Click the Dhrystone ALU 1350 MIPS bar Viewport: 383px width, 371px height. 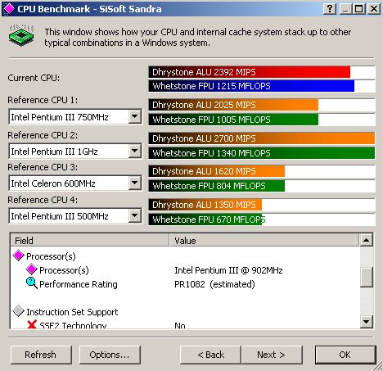205,205
